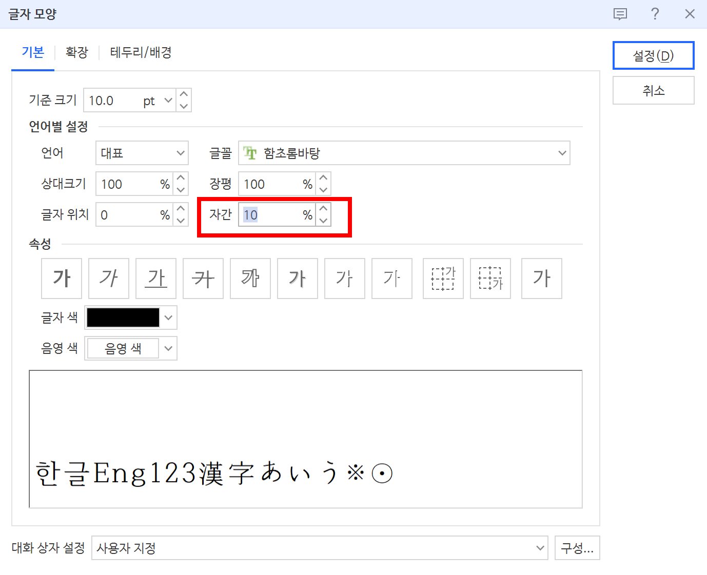Select the outline text style icon
This screenshot has width=707, height=575.
250,279
